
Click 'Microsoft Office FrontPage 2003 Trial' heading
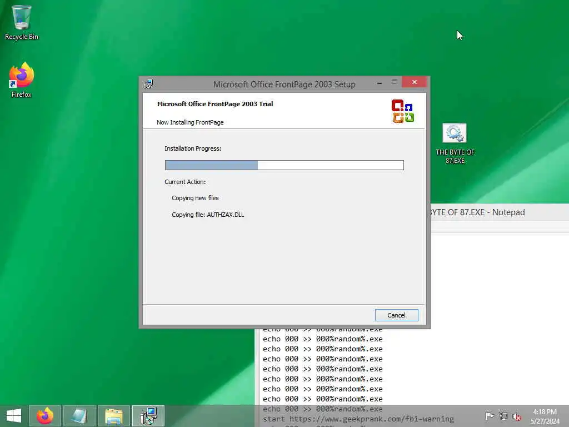215,104
